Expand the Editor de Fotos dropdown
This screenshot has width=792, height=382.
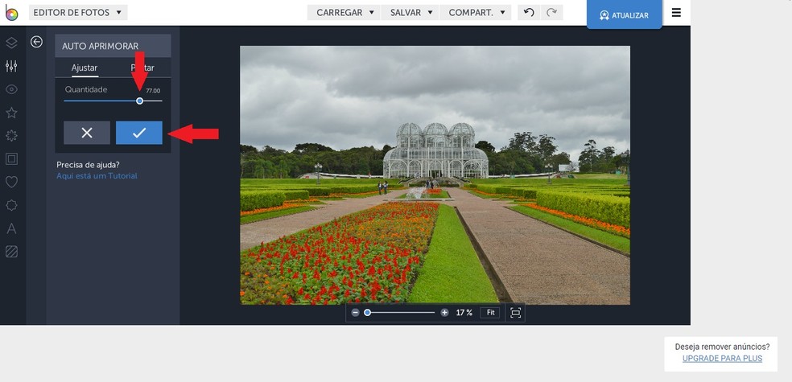(x=78, y=13)
